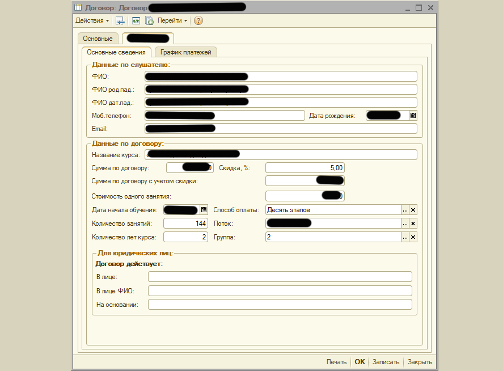
Task: Open help via question mark icon
Action: click(198, 20)
